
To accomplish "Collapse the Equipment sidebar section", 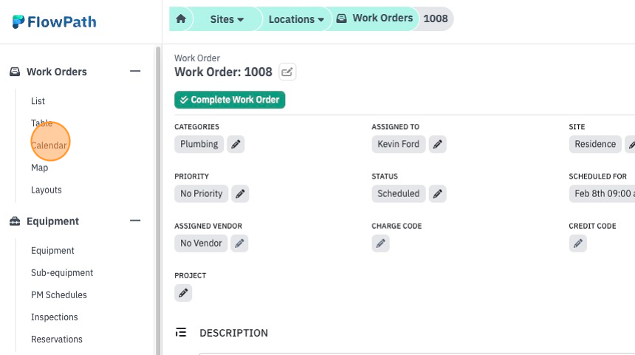I will 135,221.
